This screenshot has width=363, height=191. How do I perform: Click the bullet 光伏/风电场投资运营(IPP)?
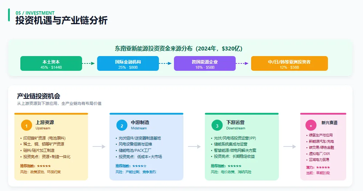235,138
